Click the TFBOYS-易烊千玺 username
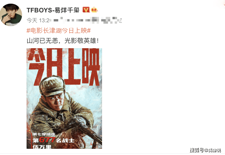 53,10
